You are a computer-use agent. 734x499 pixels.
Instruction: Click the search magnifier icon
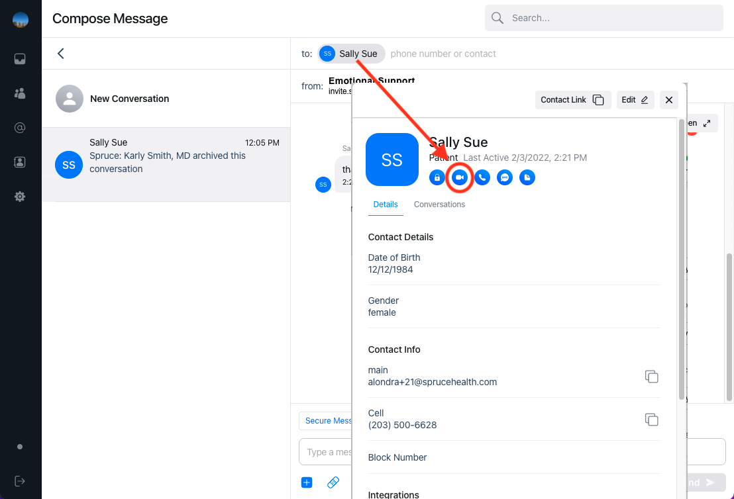coord(497,19)
